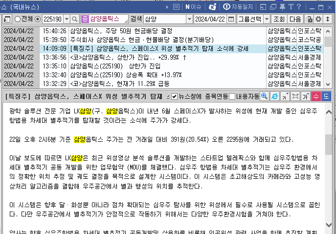The image size is (336, 234).
Task: Click the date field 2024/04/22
Action: pyautogui.click(x=210, y=19)
